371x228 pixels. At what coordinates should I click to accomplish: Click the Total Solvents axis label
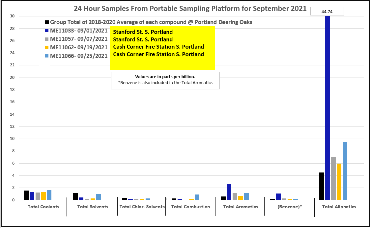pos(93,207)
